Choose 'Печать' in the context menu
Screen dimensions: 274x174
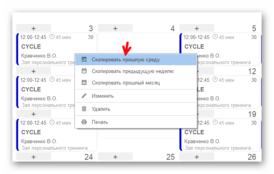(100, 122)
